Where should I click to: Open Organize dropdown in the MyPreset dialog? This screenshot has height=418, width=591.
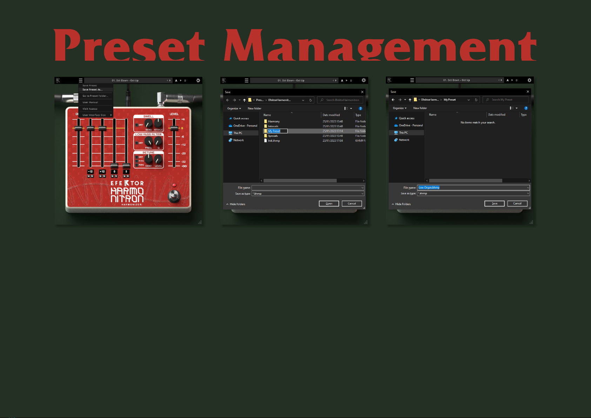[x=399, y=108]
